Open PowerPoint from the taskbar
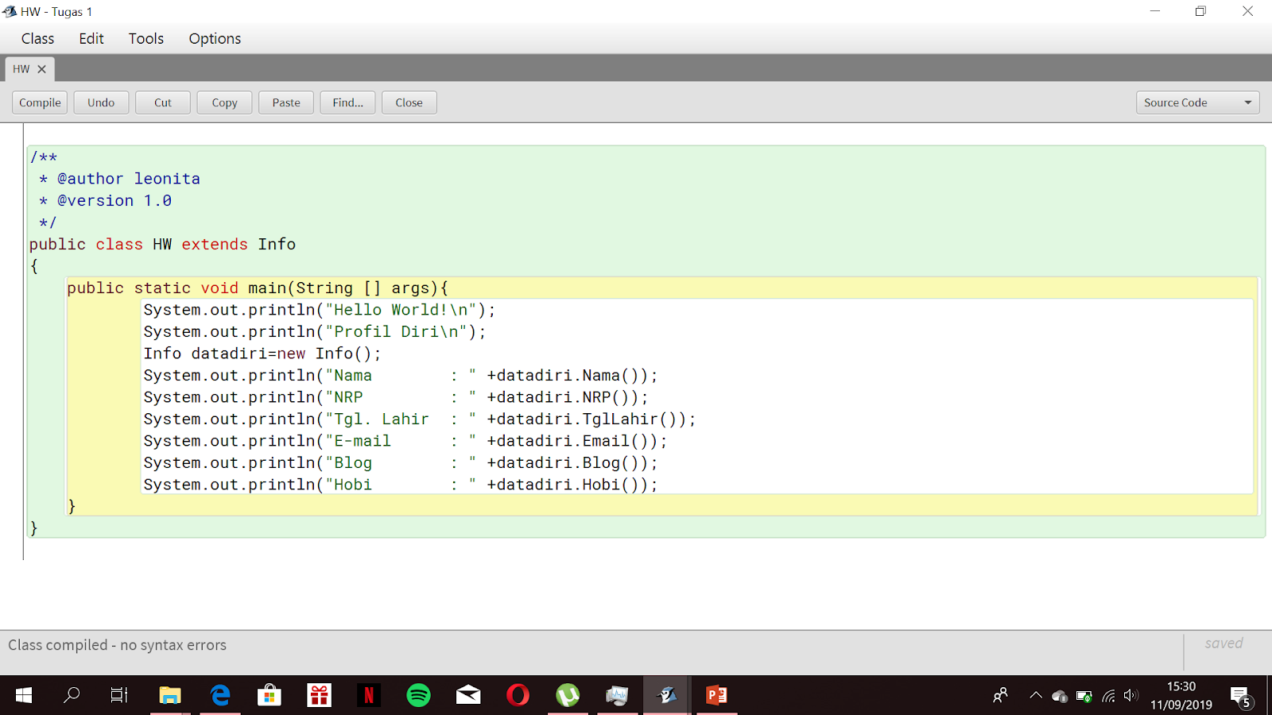This screenshot has width=1272, height=715. pos(716,695)
